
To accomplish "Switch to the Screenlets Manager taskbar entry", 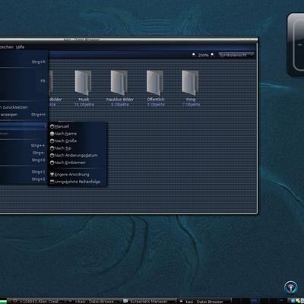I will coord(148,302).
